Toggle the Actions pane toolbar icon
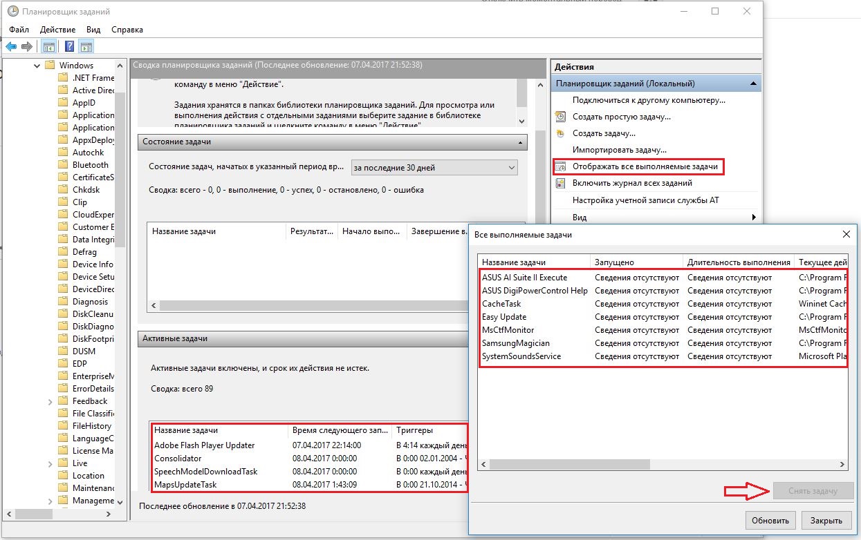861x540 pixels. (x=86, y=47)
